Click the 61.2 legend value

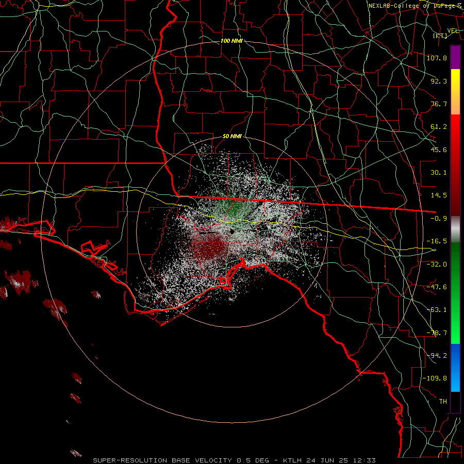click(x=439, y=127)
